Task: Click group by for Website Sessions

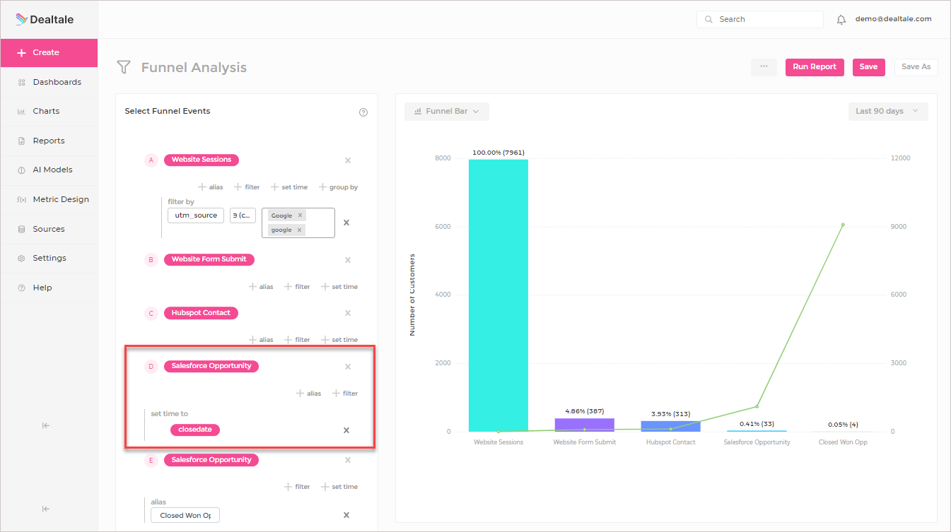Action: [x=338, y=187]
